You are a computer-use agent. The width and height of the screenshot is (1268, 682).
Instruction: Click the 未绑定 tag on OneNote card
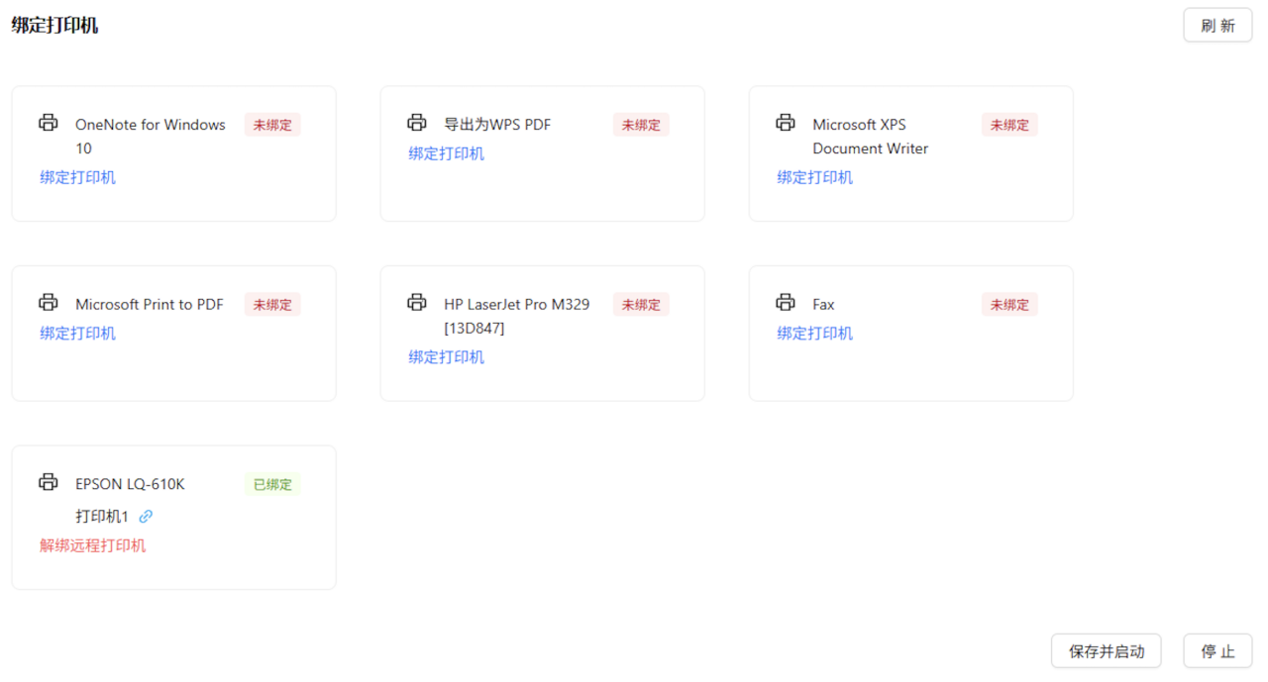point(272,125)
